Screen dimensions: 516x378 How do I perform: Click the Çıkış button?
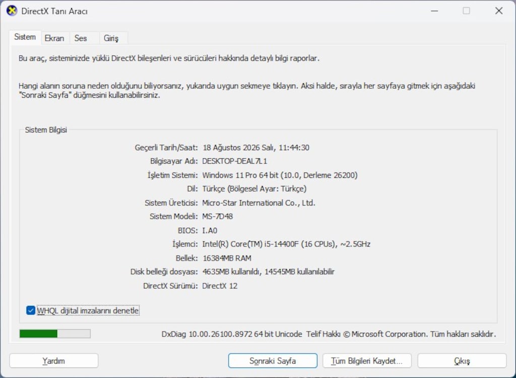click(462, 361)
